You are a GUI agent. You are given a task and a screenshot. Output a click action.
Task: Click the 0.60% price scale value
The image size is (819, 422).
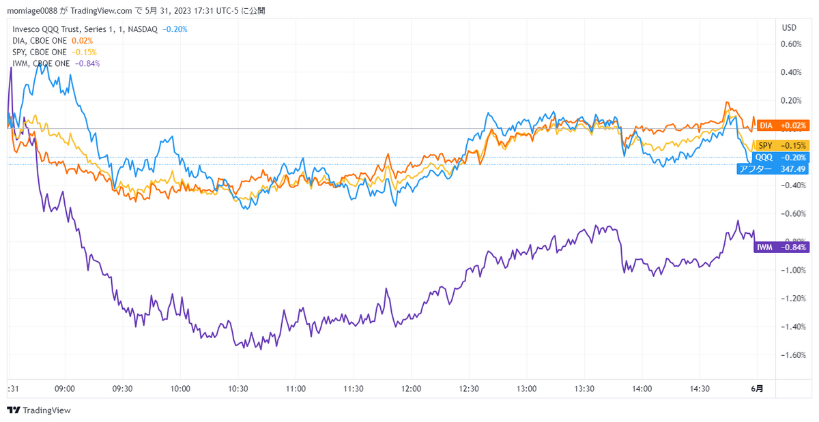click(790, 44)
